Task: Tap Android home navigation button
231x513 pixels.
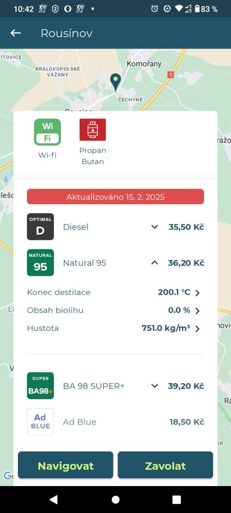Action: [x=115, y=499]
